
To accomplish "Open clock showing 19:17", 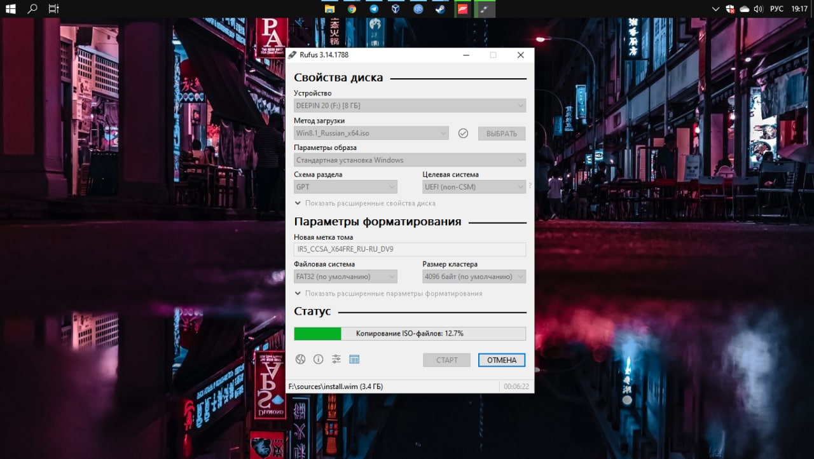I will click(799, 9).
